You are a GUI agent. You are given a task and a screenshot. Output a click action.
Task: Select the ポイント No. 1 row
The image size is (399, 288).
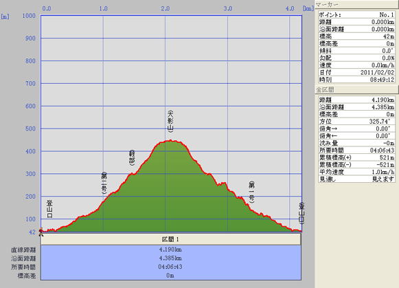point(356,14)
